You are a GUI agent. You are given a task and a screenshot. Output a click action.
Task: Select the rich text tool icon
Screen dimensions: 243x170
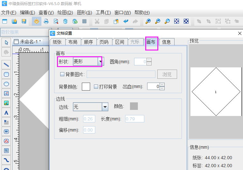6,122
